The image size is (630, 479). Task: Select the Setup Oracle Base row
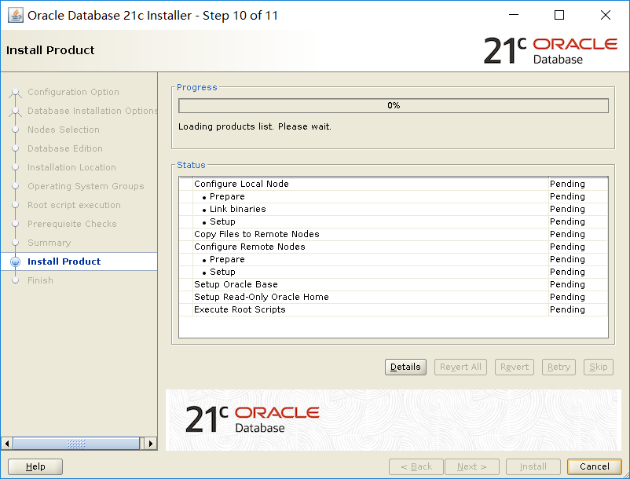[394, 284]
